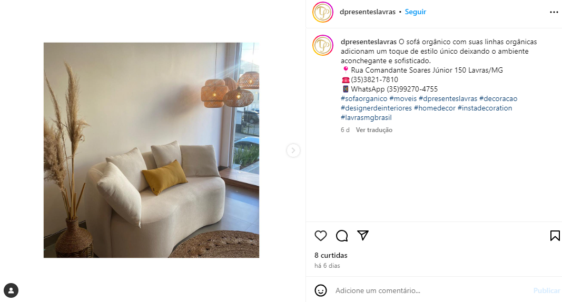The height and width of the screenshot is (302, 562).
Task: Click the Publicar button
Action: [547, 290]
